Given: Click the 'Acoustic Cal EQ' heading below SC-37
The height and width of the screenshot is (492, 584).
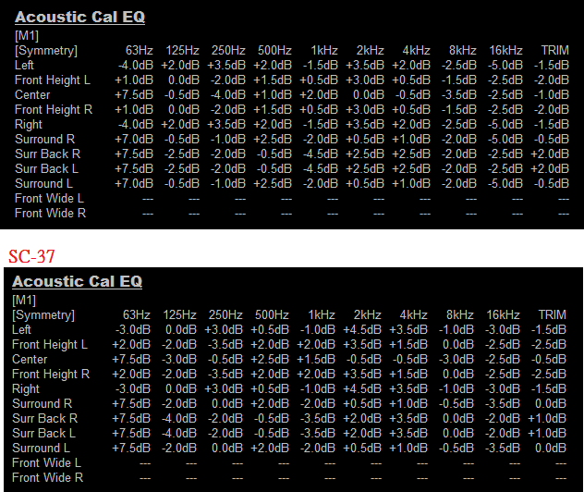Looking at the screenshot, I should tap(77, 282).
